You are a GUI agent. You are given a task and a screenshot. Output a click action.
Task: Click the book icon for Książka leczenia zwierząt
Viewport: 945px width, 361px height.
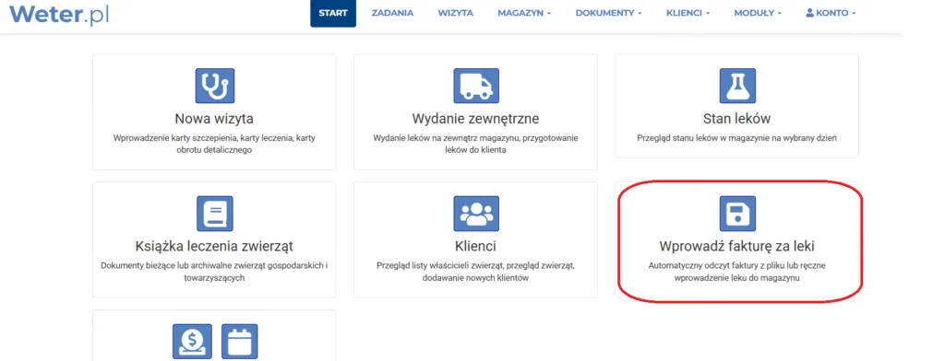(214, 214)
